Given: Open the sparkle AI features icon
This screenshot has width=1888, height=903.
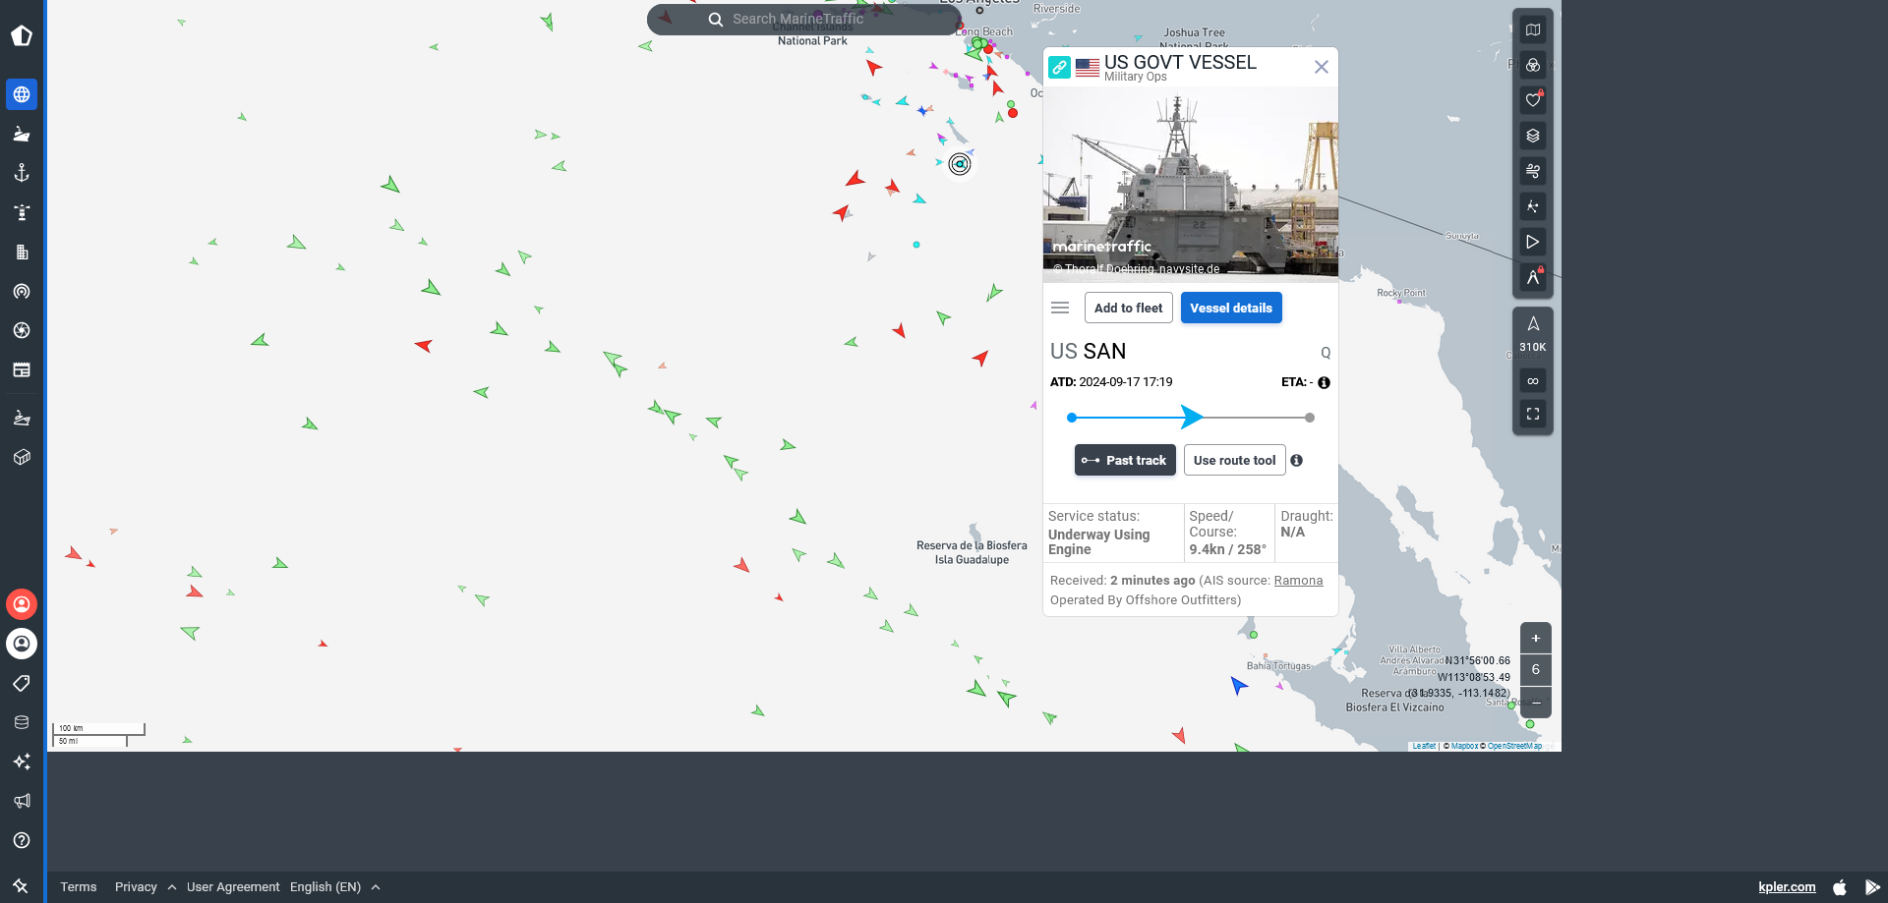Looking at the screenshot, I should (22, 762).
